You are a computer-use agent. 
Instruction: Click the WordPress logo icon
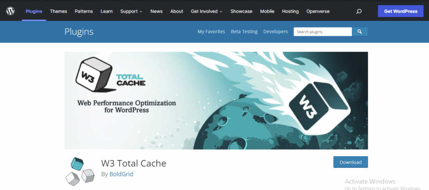pyautogui.click(x=10, y=11)
